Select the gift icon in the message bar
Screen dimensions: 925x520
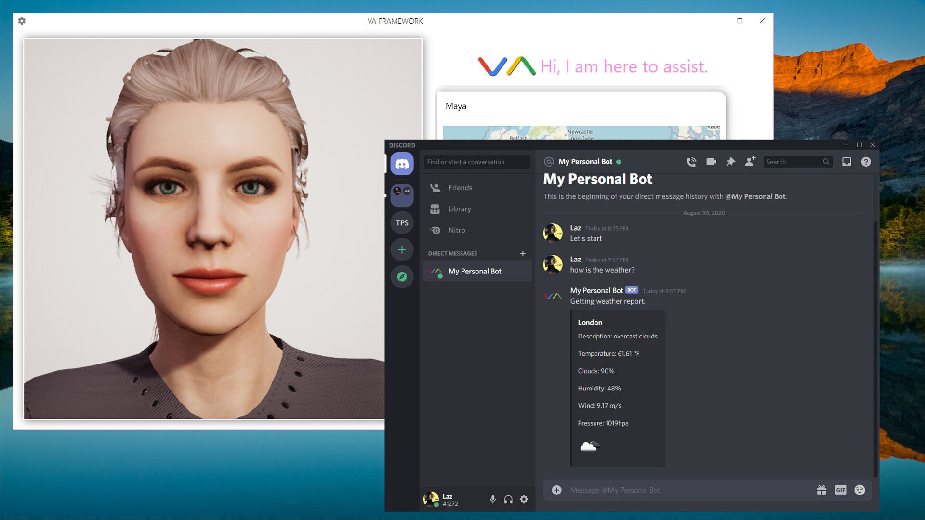[x=822, y=490]
